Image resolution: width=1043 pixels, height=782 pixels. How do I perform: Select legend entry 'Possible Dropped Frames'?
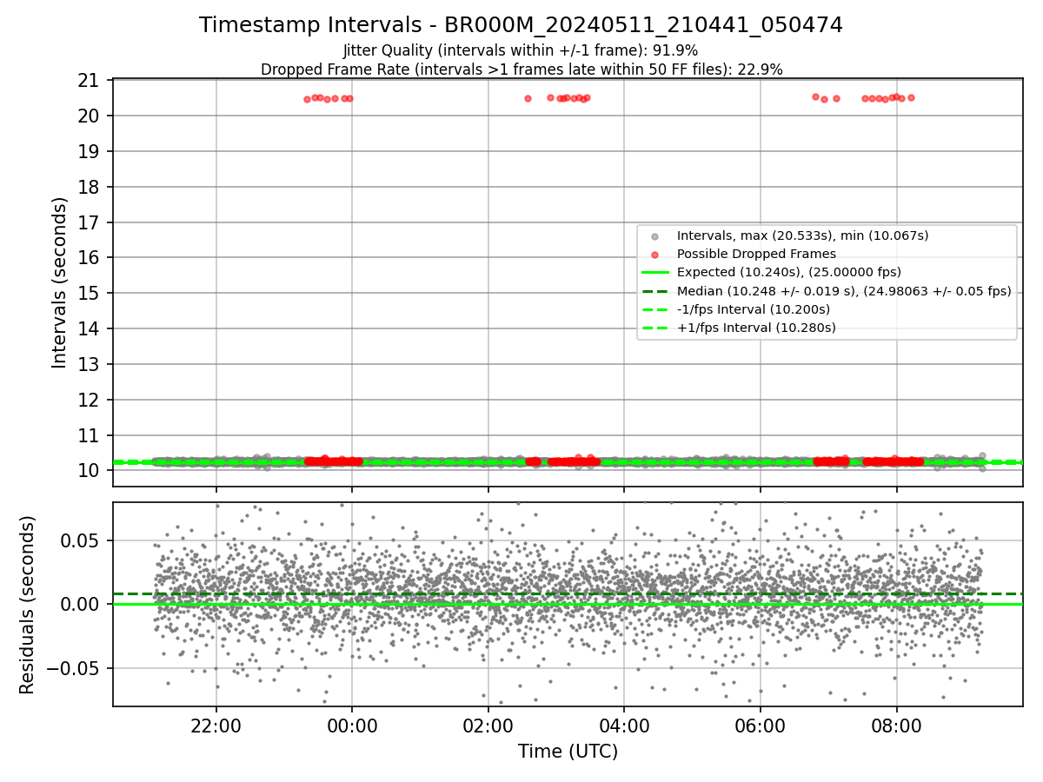click(x=756, y=254)
